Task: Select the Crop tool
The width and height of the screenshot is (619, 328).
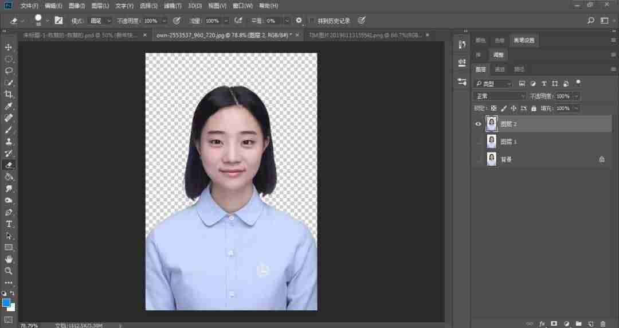Action: [8, 94]
